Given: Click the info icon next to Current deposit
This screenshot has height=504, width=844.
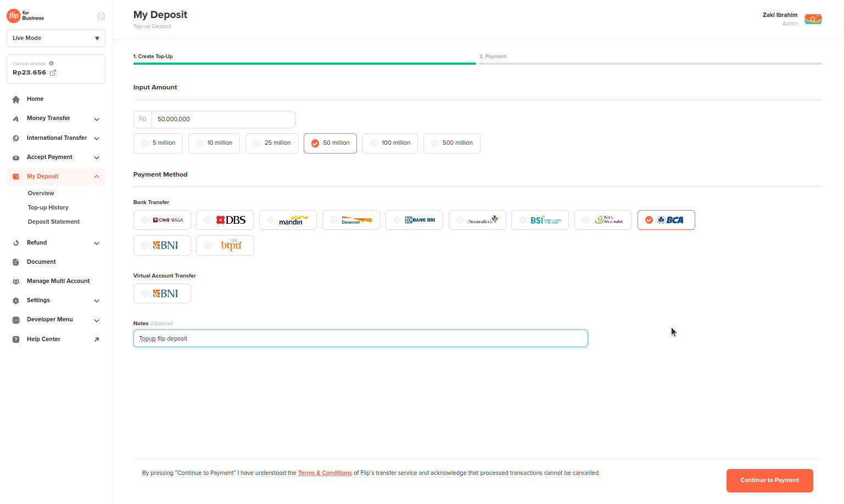Looking at the screenshot, I should coord(51,63).
